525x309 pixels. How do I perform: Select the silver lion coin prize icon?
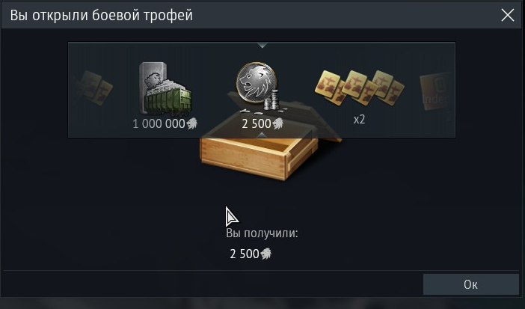(x=258, y=87)
